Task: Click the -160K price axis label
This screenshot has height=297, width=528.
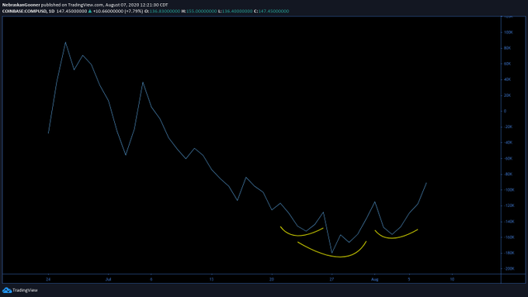Action: 509,237
